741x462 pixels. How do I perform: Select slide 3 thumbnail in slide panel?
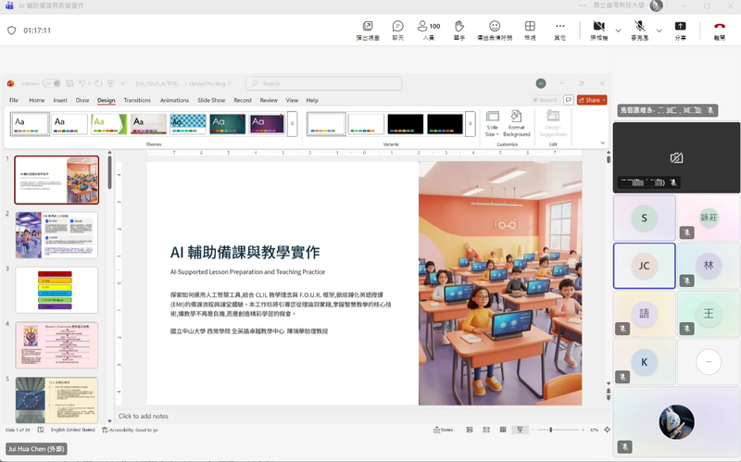[x=57, y=290]
